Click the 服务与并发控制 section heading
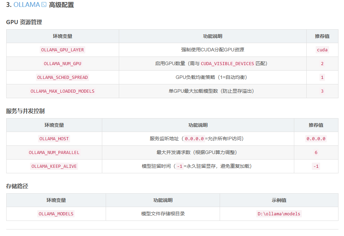The image size is (344, 236). [25, 111]
